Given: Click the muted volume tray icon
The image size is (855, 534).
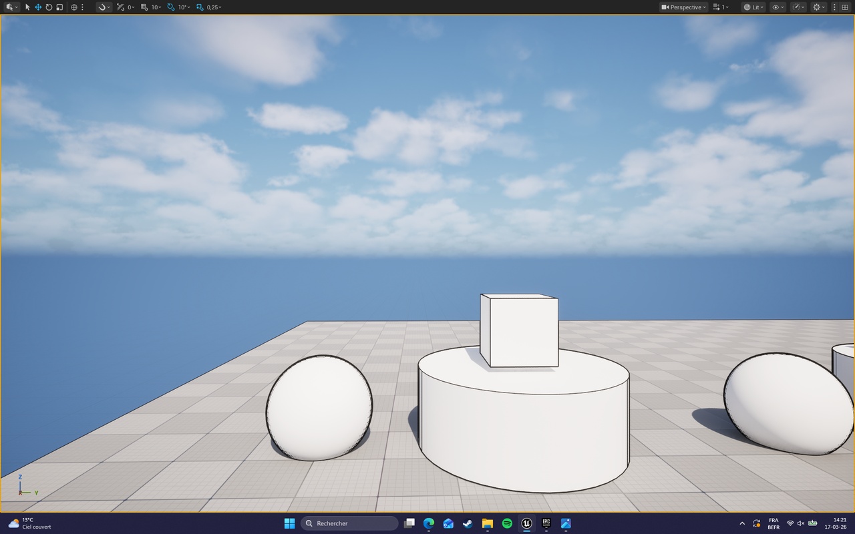Looking at the screenshot, I should pyautogui.click(x=802, y=523).
